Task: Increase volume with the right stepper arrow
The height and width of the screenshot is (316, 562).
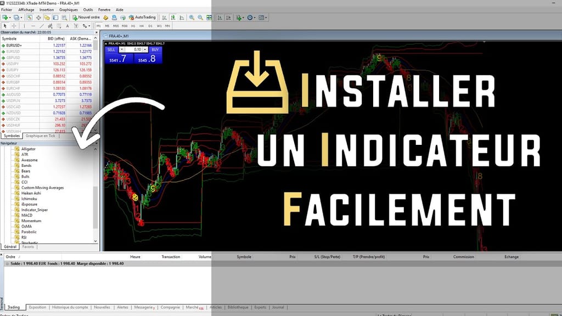Action: [145, 49]
